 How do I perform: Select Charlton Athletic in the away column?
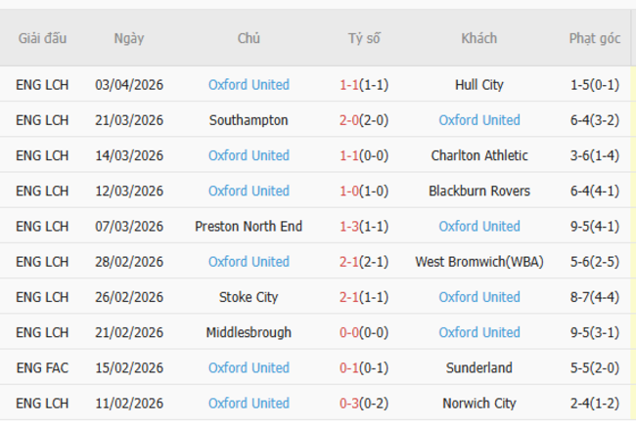pos(479,155)
